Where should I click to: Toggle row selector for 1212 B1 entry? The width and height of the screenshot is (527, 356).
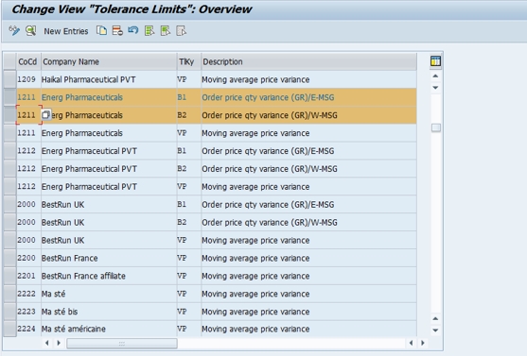(x=9, y=151)
